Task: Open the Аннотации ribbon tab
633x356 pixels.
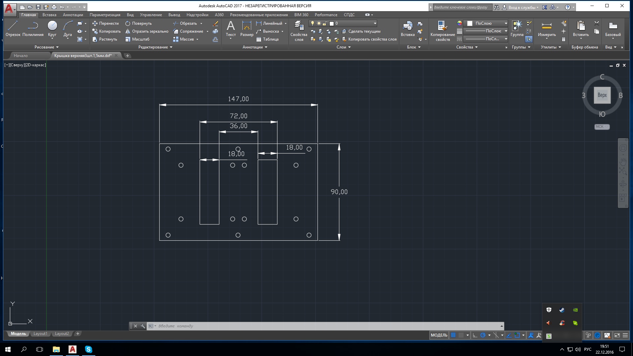Action: click(73, 15)
